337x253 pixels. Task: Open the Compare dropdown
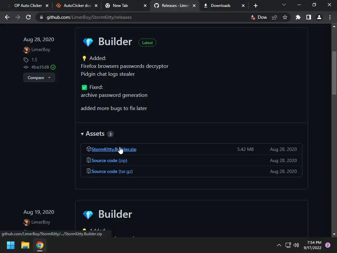[x=39, y=77]
